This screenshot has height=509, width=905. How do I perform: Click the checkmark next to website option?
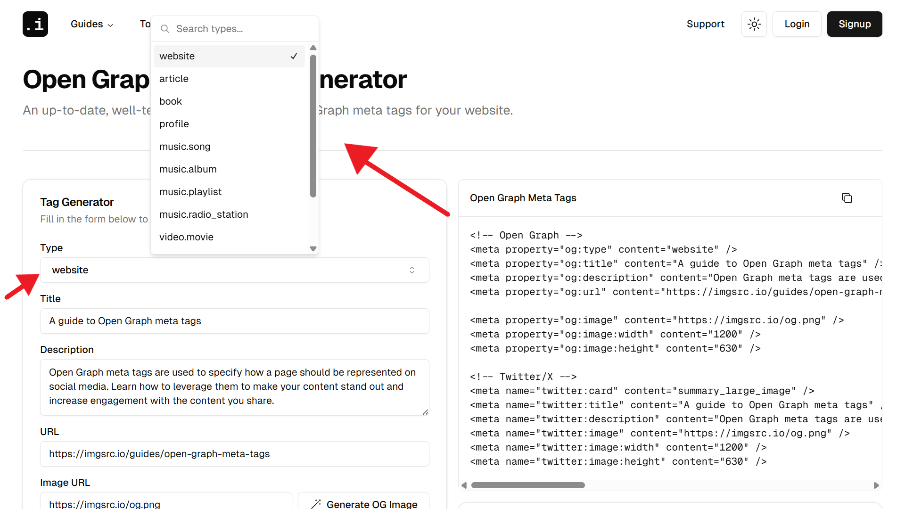293,56
